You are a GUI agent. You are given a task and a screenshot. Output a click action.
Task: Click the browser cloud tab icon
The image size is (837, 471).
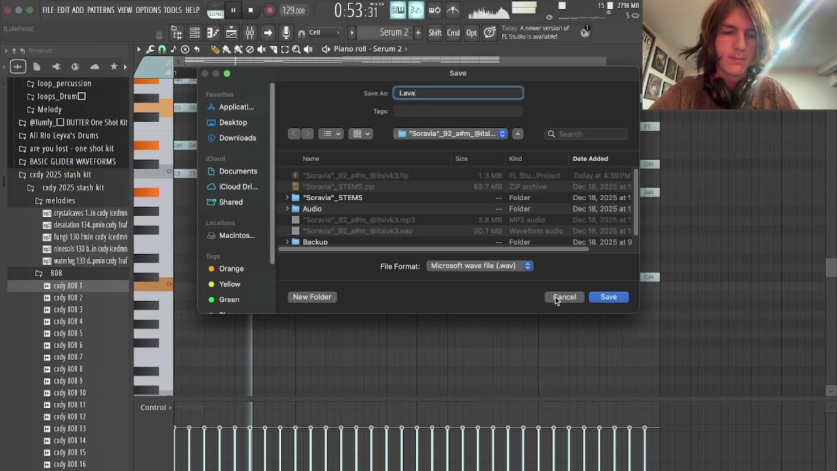point(95,66)
